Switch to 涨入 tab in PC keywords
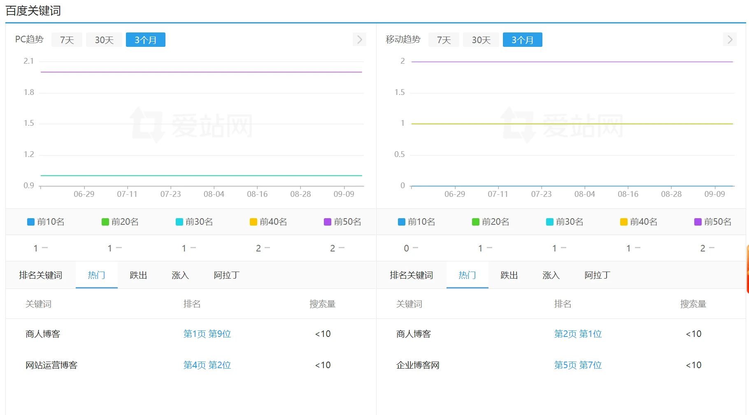The height and width of the screenshot is (415, 749). click(x=180, y=275)
